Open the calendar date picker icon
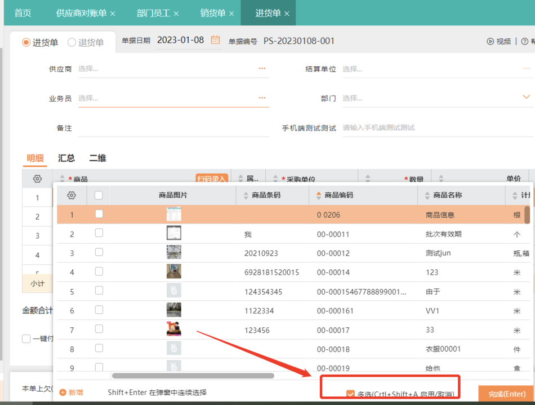This screenshot has height=405, width=535. coord(215,40)
